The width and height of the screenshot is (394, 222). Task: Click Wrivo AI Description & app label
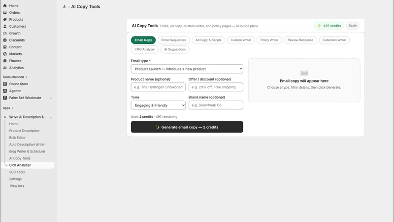point(28,117)
